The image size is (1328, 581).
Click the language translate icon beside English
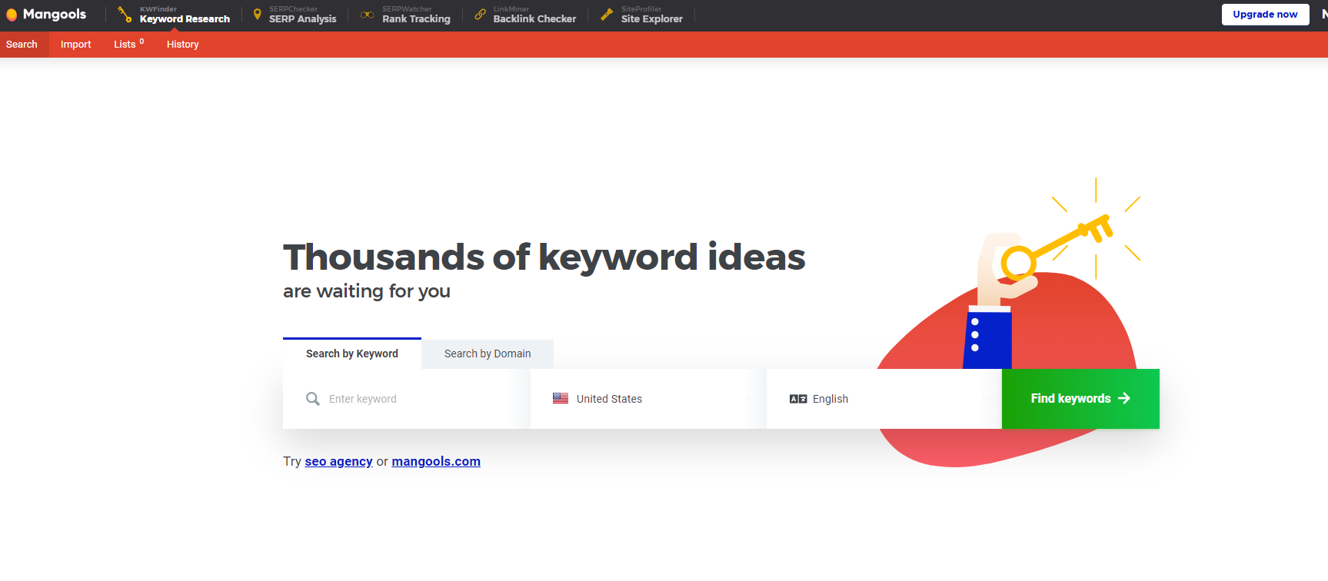[x=798, y=399]
